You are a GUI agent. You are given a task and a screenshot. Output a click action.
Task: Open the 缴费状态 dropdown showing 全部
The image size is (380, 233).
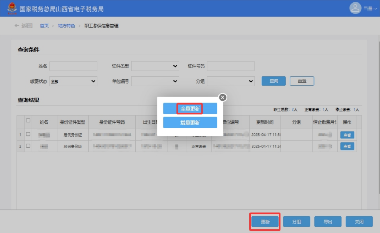click(x=73, y=81)
